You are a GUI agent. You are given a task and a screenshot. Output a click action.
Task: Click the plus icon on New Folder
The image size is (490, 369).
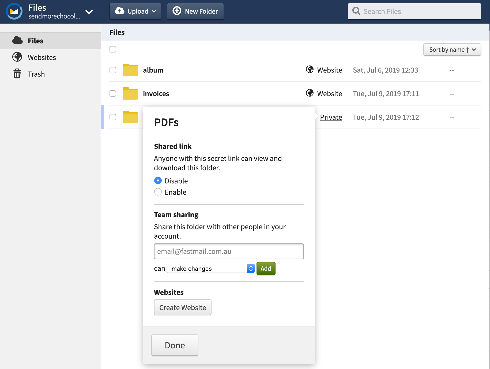click(177, 11)
